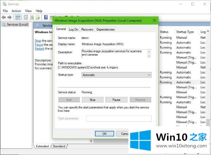Click the svchost.exe executable path text
The height and width of the screenshot is (155, 211).
point(88,67)
